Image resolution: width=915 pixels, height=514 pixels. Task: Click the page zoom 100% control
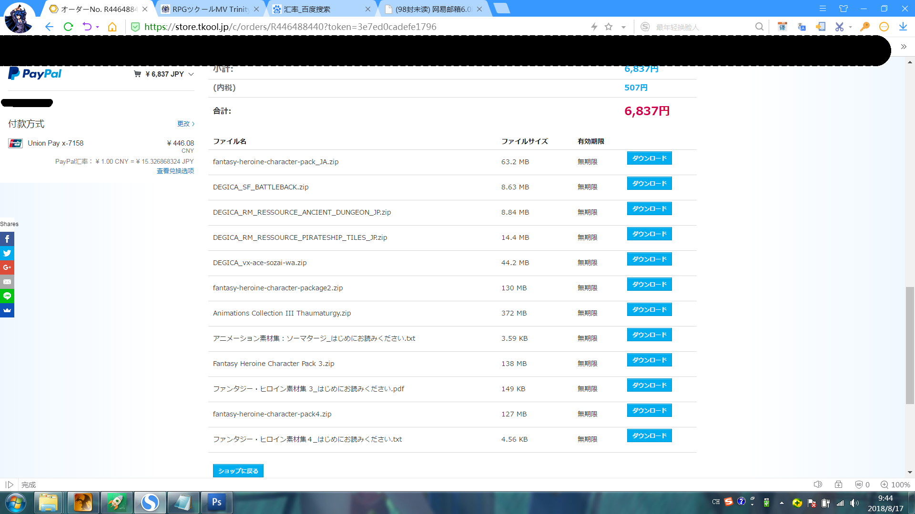[x=895, y=484]
